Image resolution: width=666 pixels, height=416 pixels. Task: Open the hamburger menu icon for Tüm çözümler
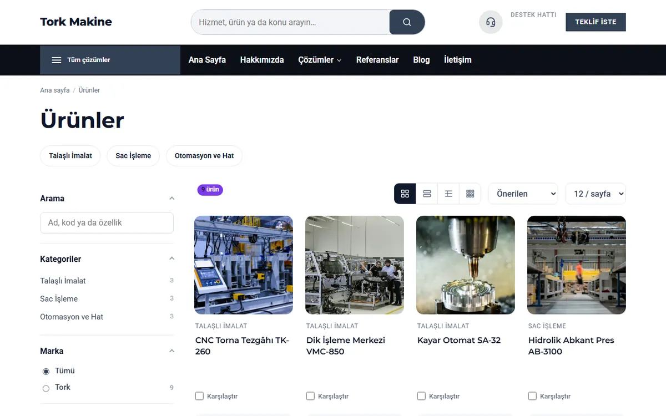(x=57, y=60)
